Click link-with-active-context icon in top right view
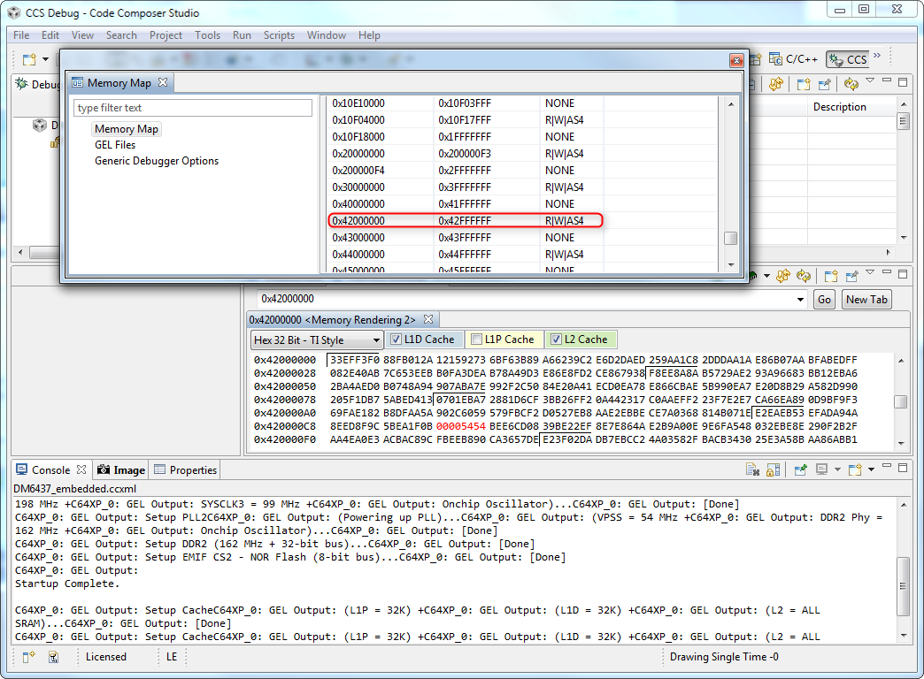 [776, 84]
